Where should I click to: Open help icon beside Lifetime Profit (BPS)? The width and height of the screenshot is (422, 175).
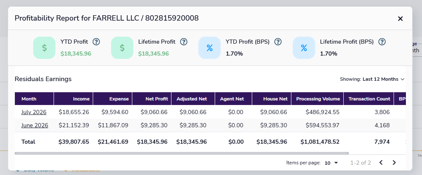pyautogui.click(x=382, y=42)
